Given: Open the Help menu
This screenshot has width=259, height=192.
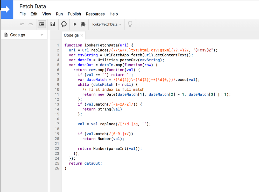Looking at the screenshot, I should [114, 14].
